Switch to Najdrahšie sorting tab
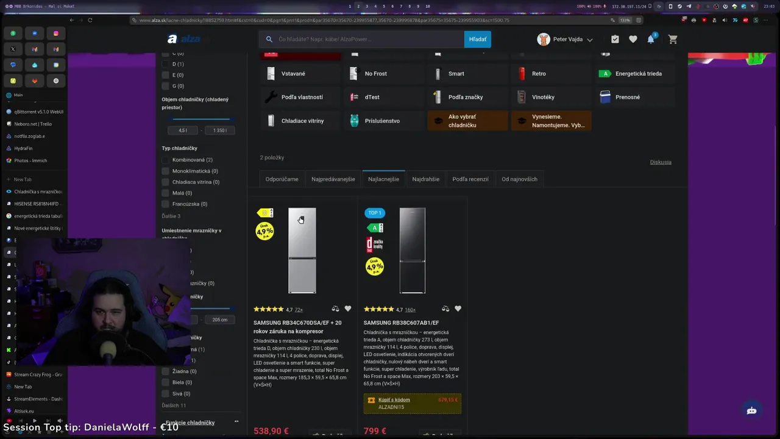 425,179
